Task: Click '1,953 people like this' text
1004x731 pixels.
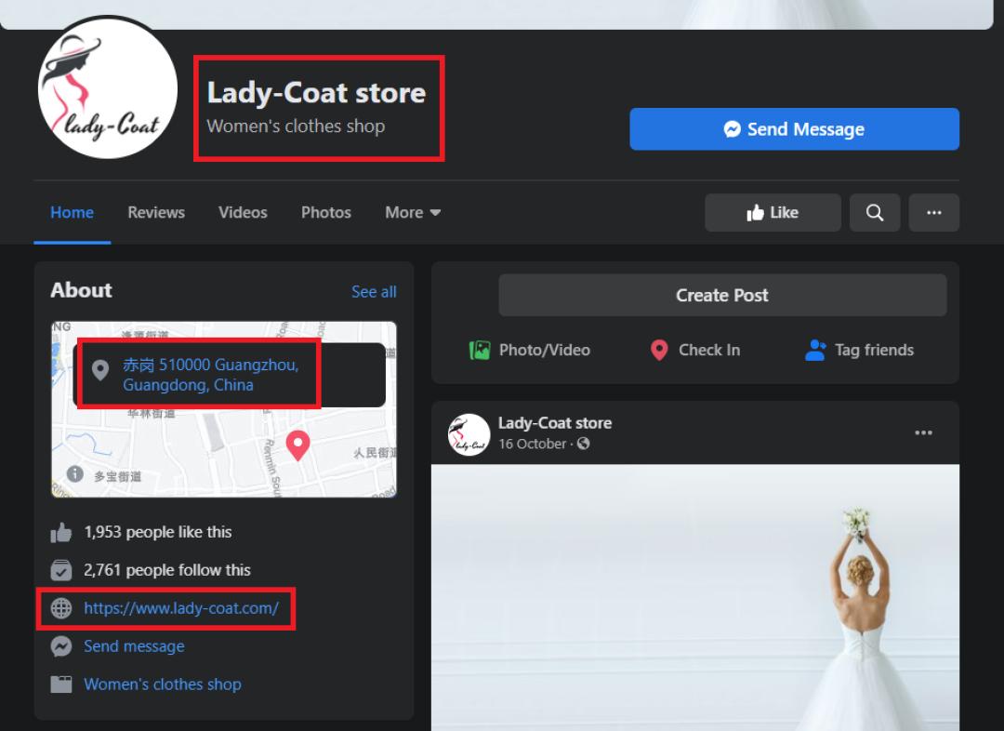Action: coord(157,532)
